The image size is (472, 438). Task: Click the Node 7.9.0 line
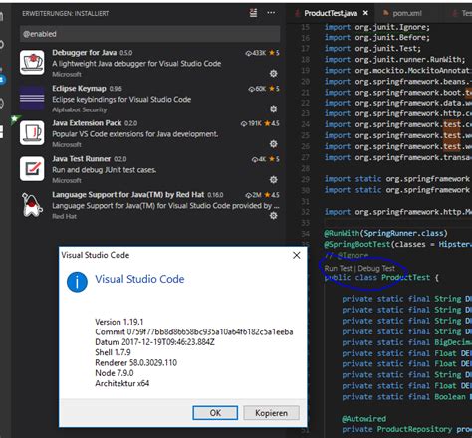[x=115, y=373]
